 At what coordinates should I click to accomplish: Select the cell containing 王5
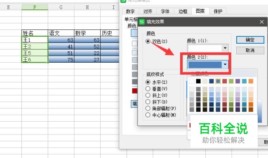click(x=35, y=53)
